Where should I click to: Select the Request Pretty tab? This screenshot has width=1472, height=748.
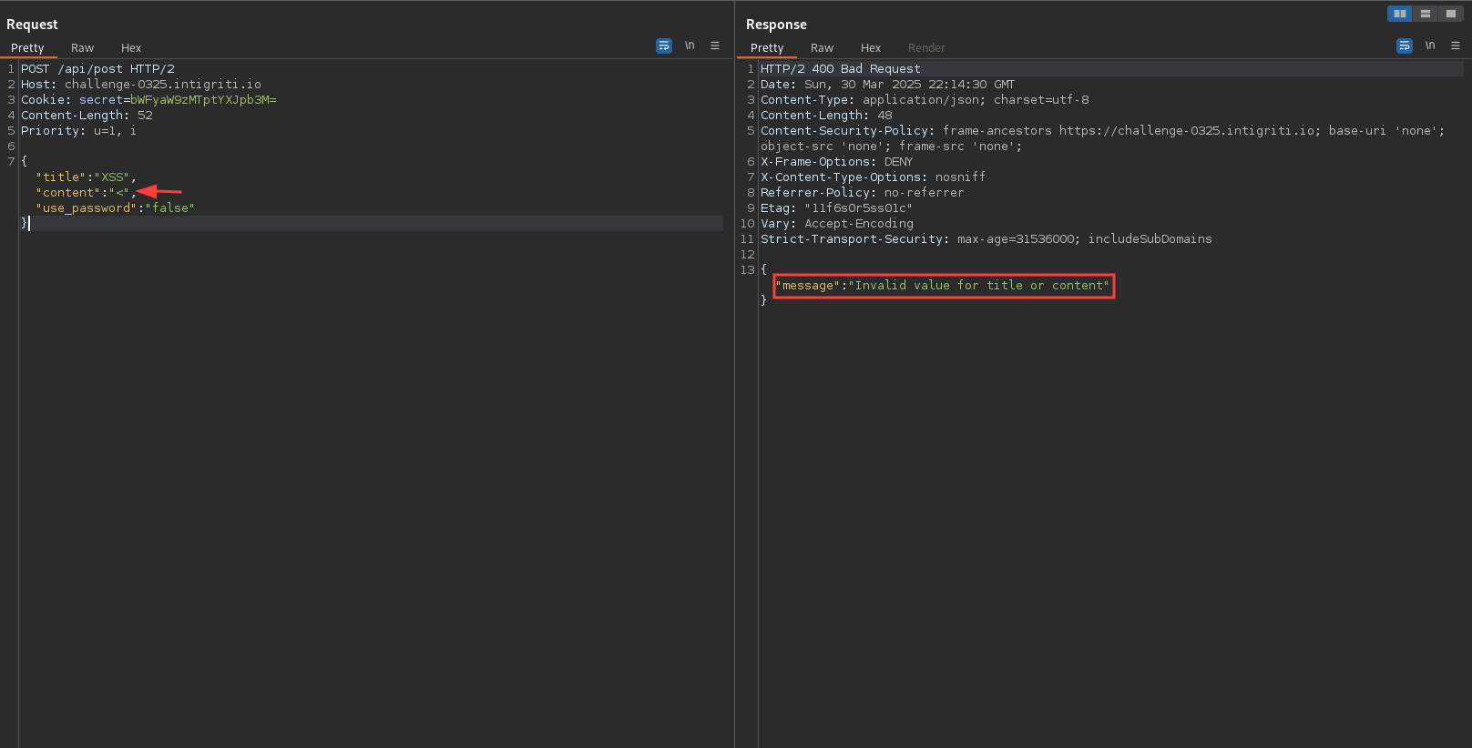click(27, 48)
